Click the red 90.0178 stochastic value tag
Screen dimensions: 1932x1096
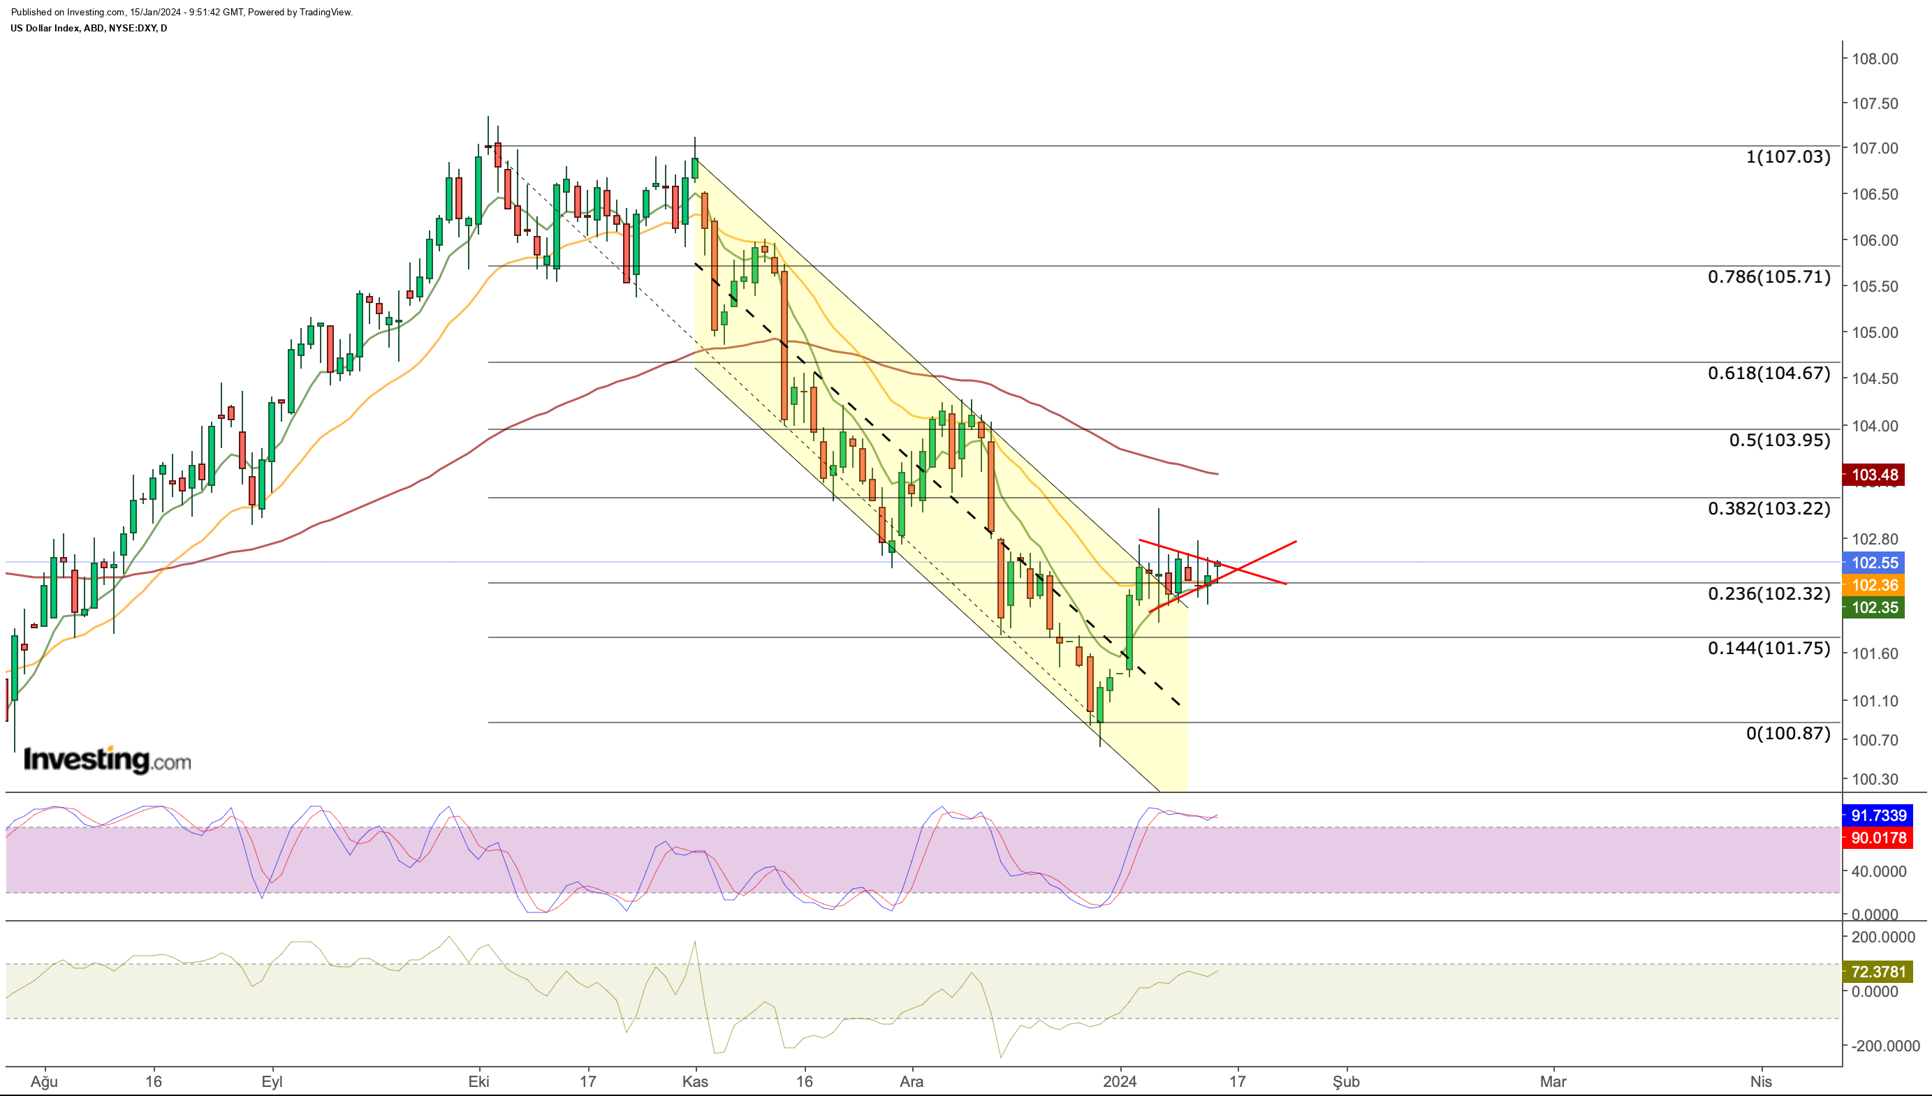click(x=1878, y=838)
